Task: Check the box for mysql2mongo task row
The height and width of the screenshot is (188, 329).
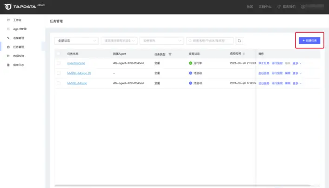Action: point(58,63)
